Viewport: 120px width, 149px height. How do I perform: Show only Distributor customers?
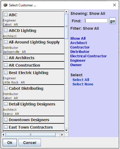pos(80,52)
